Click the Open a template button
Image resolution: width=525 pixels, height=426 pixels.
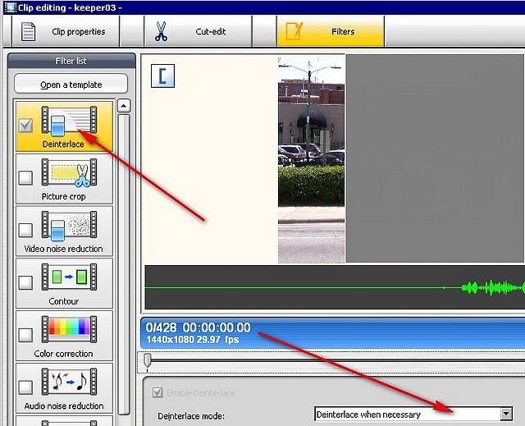tap(71, 84)
